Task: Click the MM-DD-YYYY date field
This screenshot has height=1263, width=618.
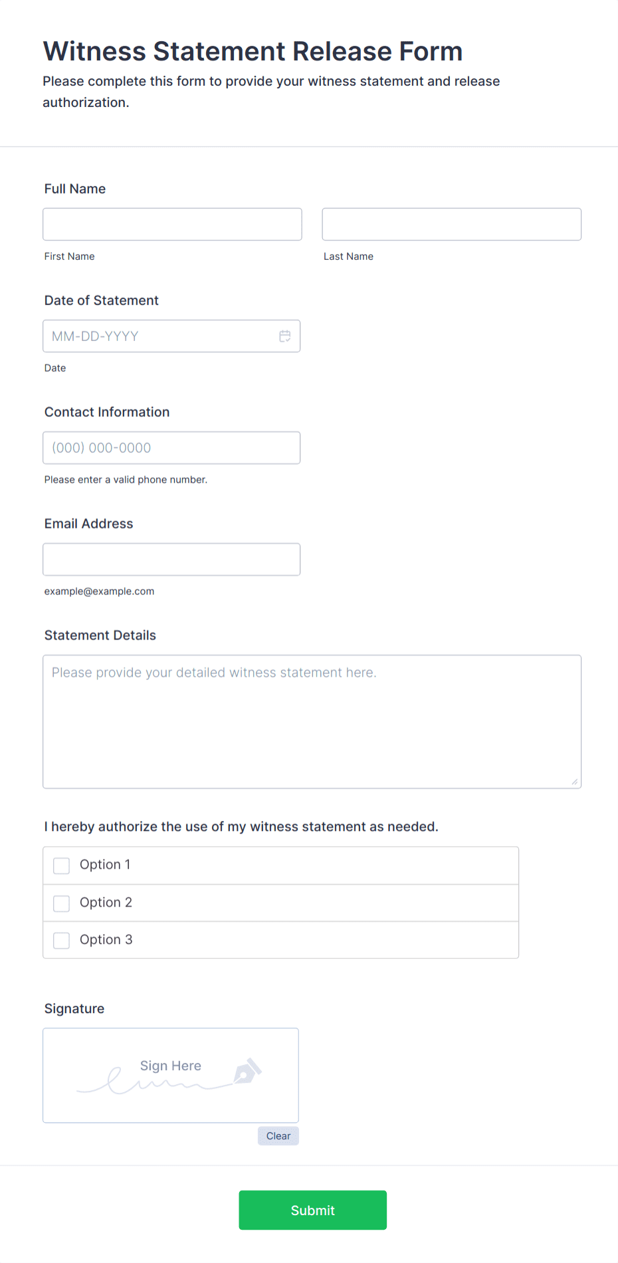Action: click(171, 336)
